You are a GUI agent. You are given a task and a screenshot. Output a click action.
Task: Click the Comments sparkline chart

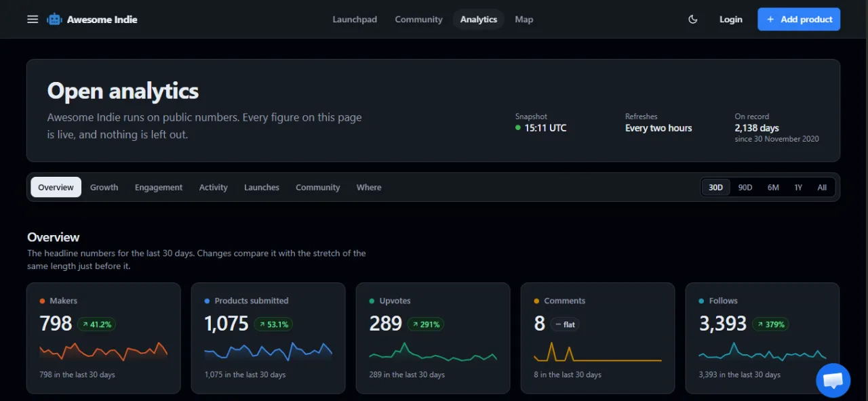pos(597,352)
